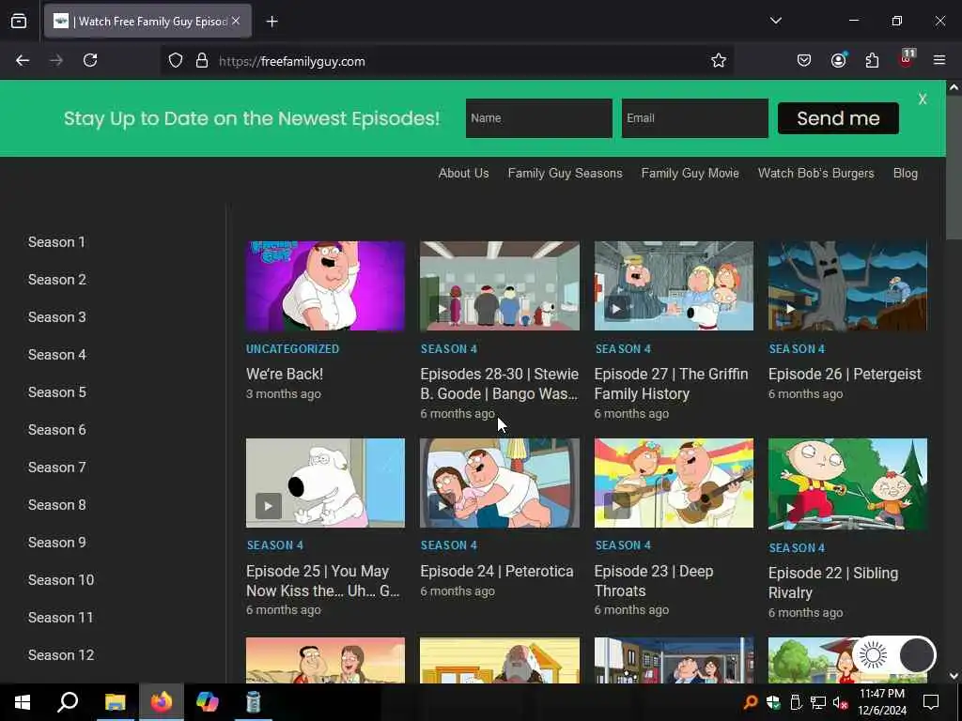Select Season 10 in the sidebar

(61, 580)
